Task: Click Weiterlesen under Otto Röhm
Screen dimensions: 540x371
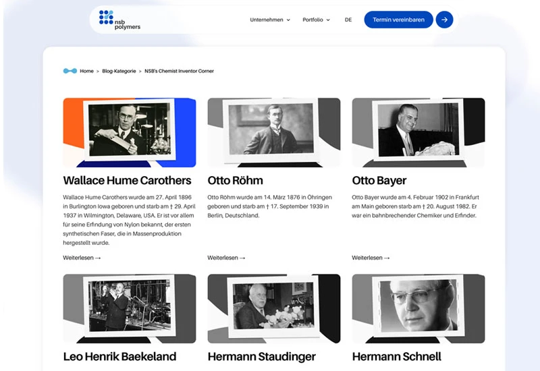Action: click(x=226, y=258)
